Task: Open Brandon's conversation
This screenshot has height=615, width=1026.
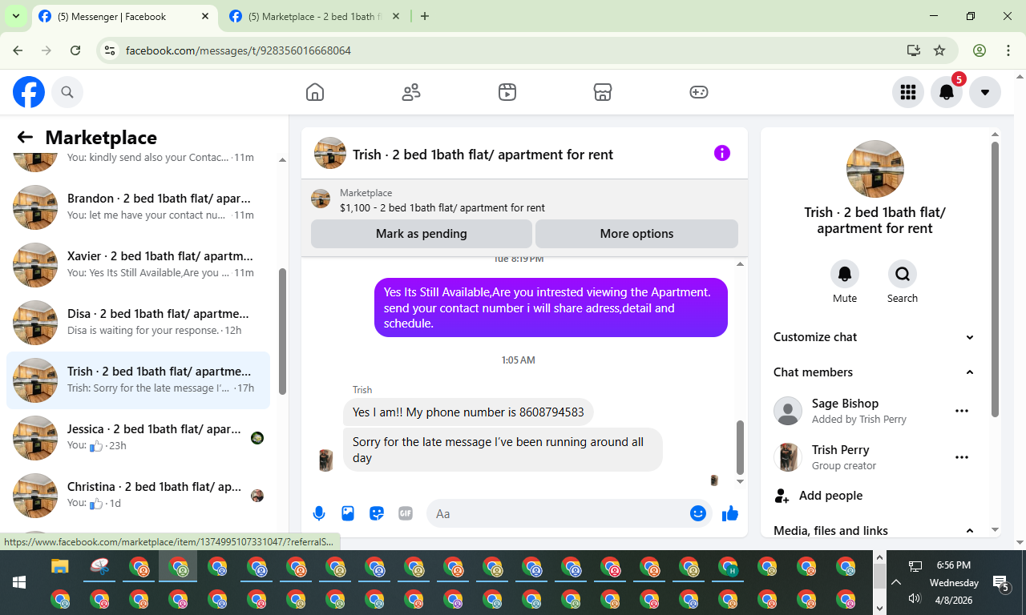Action: click(x=138, y=207)
